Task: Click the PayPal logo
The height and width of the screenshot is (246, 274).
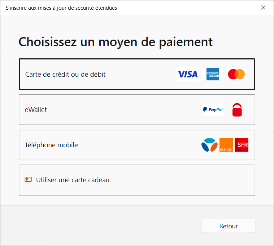Action: click(x=213, y=109)
